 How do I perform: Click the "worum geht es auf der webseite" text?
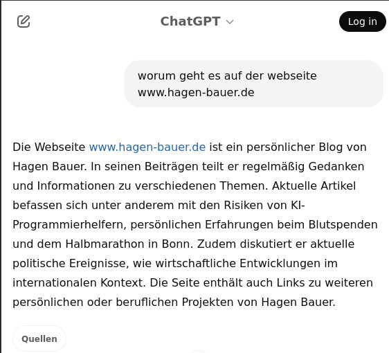click(x=227, y=75)
